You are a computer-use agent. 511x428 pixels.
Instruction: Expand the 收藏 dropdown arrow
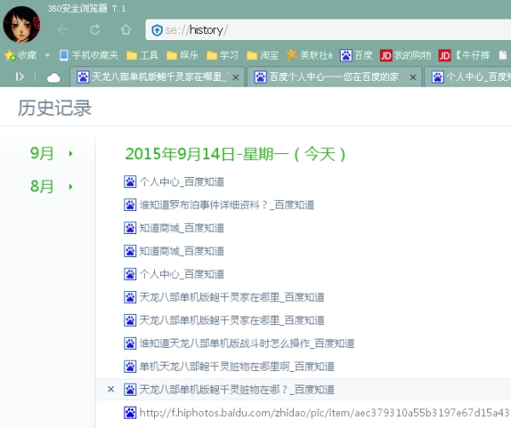(x=47, y=55)
